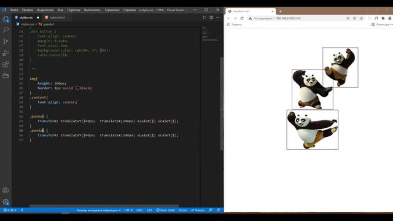This screenshot has width=393, height=221.
Task: Change the CSS language mode
Action: [149, 210]
